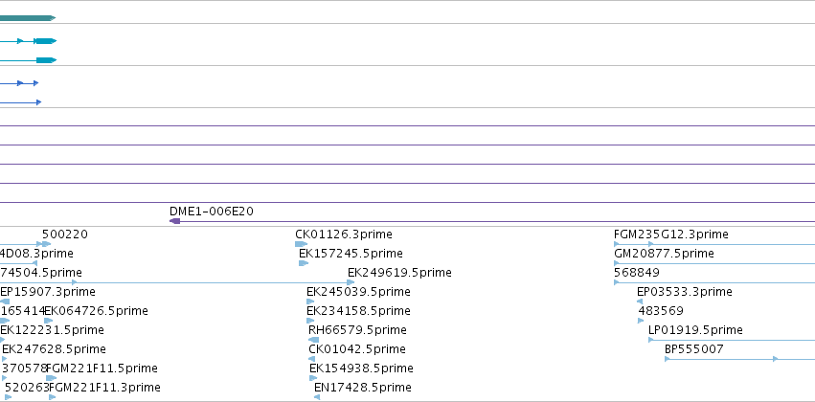Open the EN17428.5prime EST label

(363, 388)
